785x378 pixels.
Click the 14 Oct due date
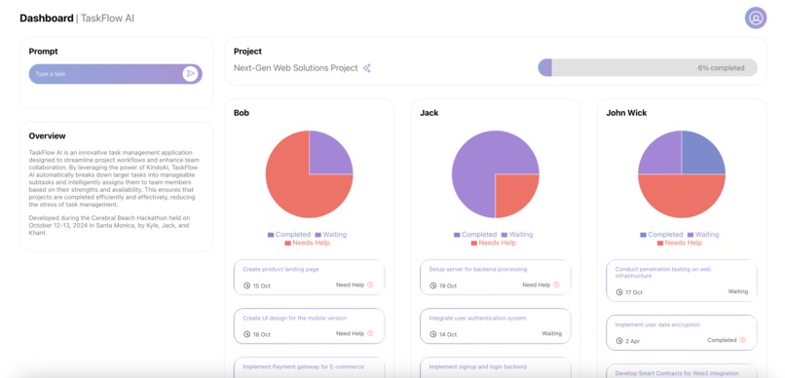[x=448, y=334]
